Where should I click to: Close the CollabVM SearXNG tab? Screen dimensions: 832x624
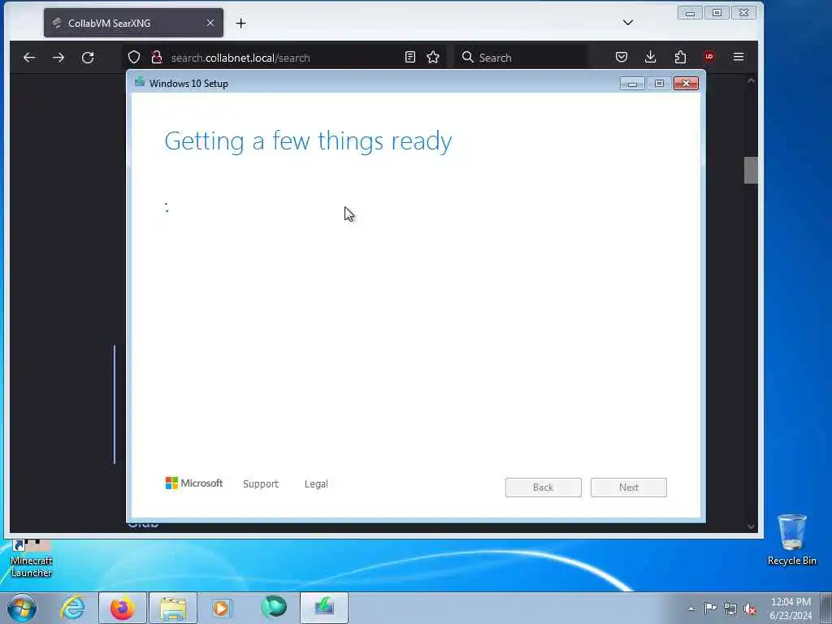pyautogui.click(x=210, y=23)
